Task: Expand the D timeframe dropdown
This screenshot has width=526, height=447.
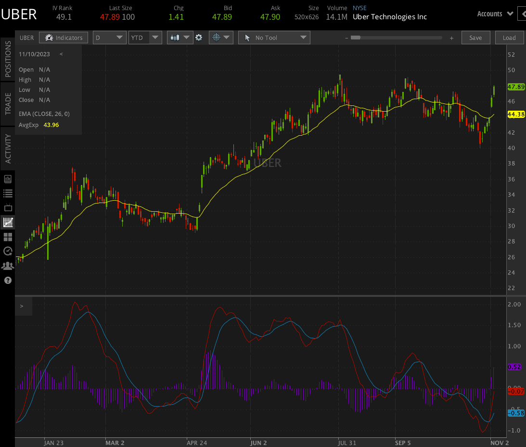Action: tap(110, 38)
